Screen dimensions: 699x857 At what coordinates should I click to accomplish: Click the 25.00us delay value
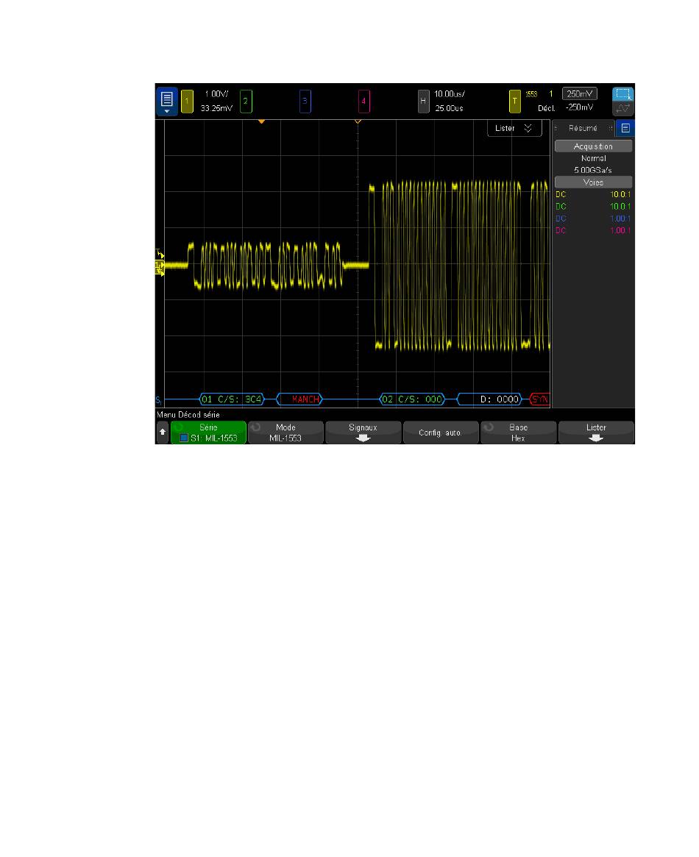click(450, 108)
